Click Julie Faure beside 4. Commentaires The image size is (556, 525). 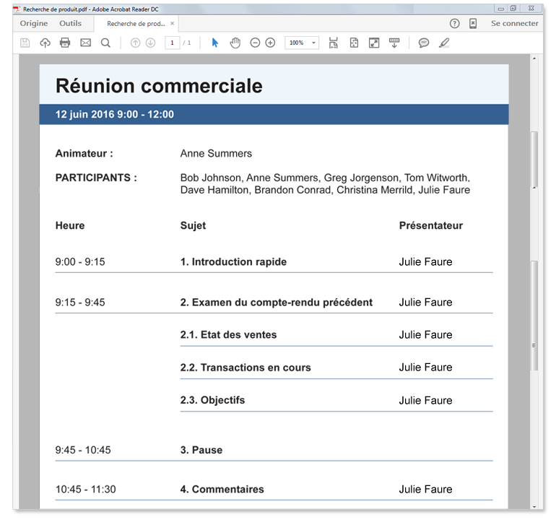coord(425,490)
